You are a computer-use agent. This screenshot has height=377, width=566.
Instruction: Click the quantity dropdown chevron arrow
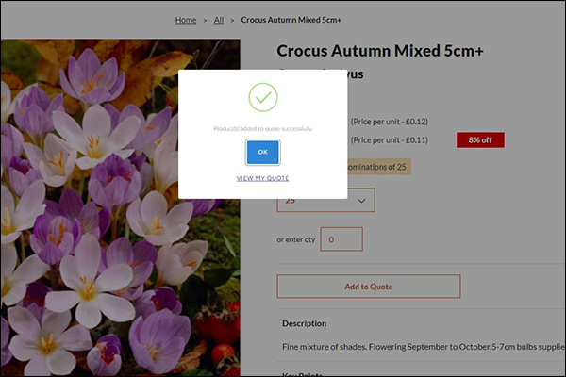[362, 200]
